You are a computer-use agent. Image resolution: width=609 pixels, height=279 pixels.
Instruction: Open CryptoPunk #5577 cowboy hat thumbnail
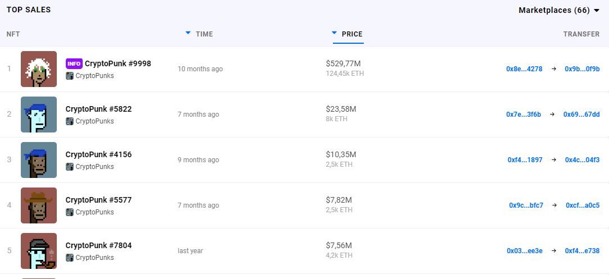point(39,205)
